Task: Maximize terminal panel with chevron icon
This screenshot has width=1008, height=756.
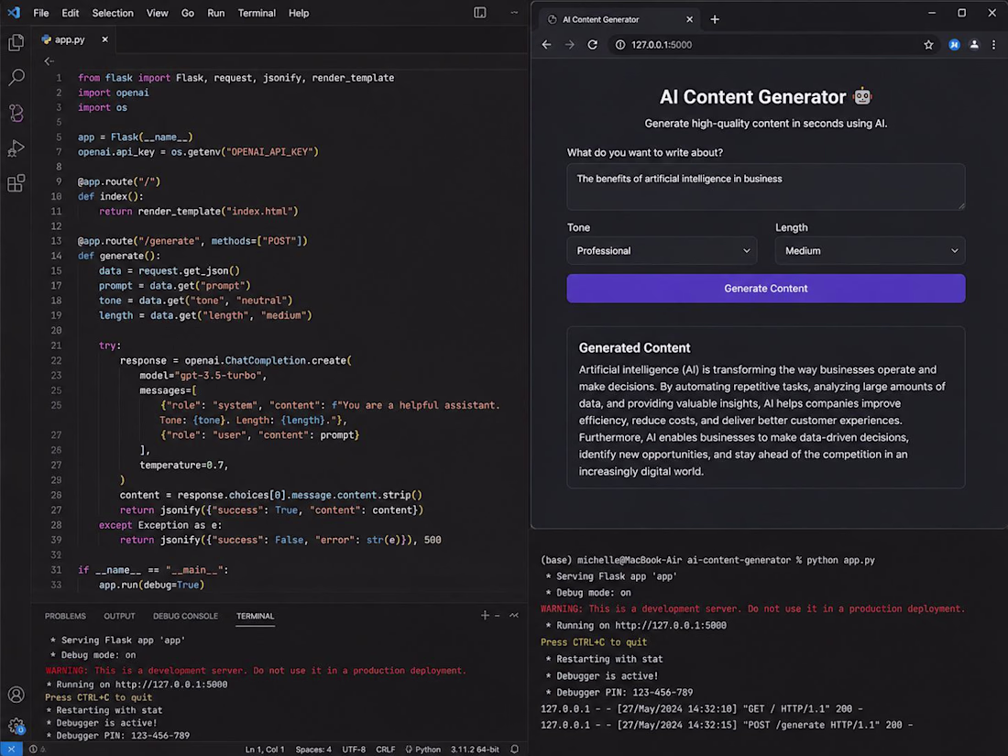Action: tap(514, 615)
